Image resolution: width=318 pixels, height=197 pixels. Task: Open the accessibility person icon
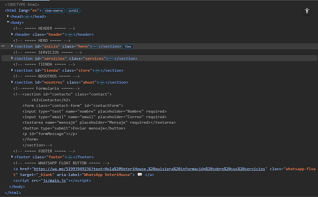(x=307, y=11)
